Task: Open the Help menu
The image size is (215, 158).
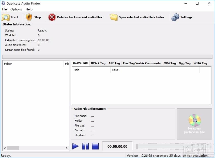Action: pyautogui.click(x=29, y=9)
